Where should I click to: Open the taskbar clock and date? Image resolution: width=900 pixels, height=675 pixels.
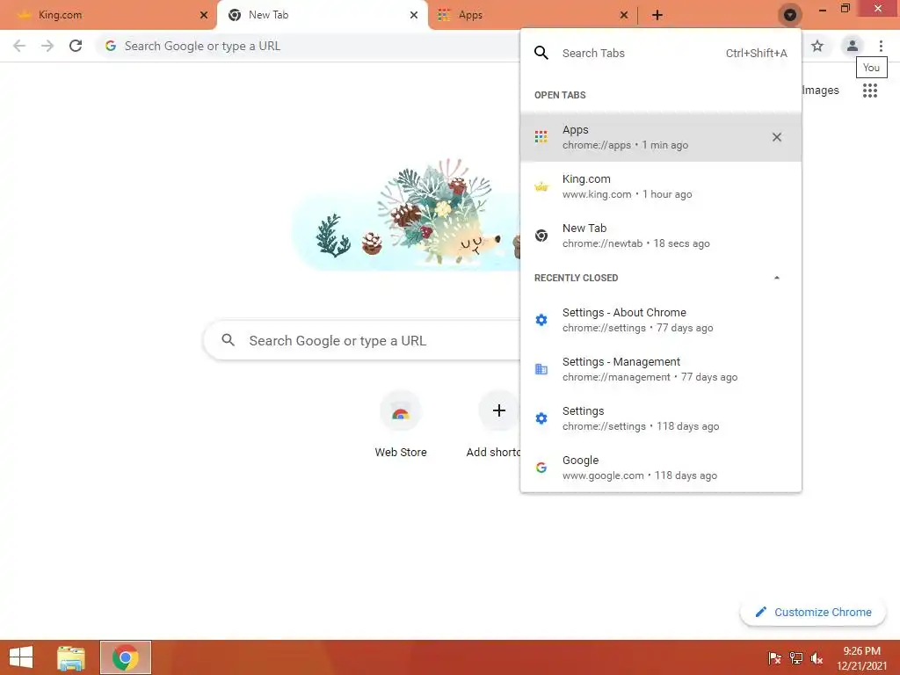point(861,657)
